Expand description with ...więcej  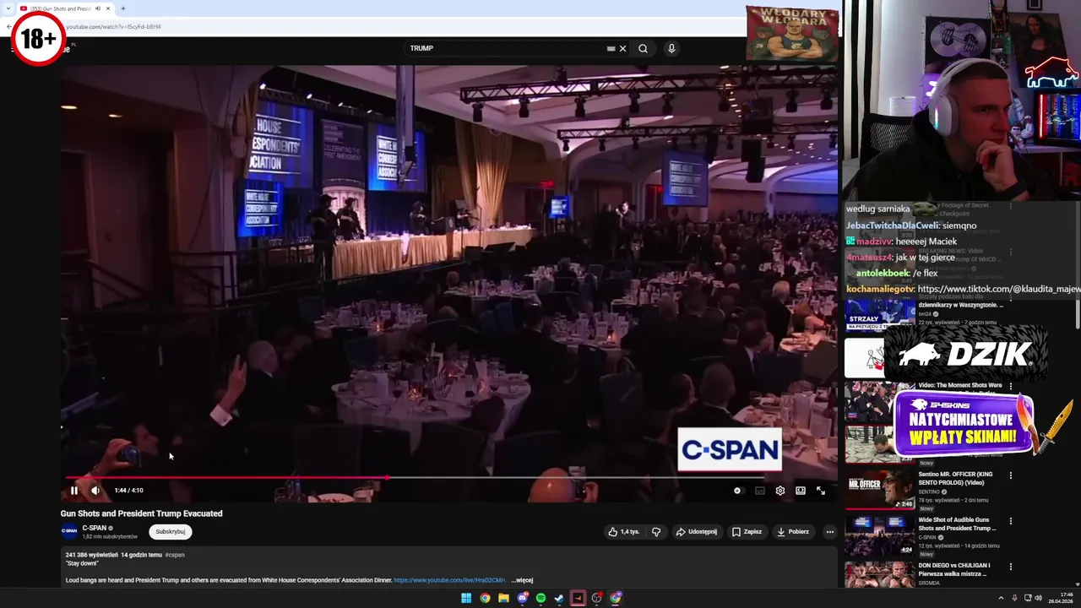click(522, 580)
